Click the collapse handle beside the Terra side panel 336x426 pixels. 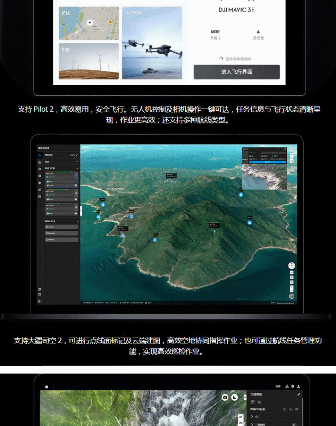click(x=245, y=397)
